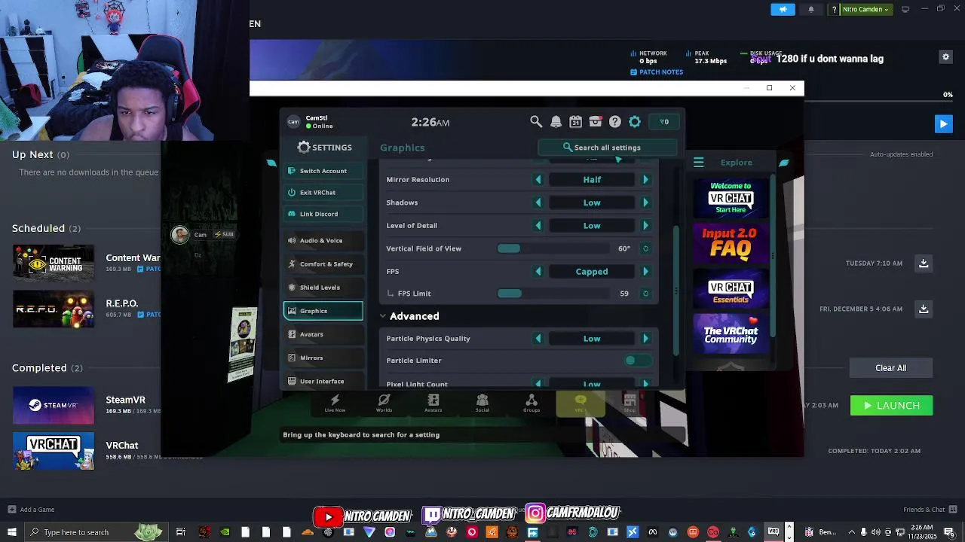
Task: Reset Vertical Field of View to default
Action: point(645,248)
